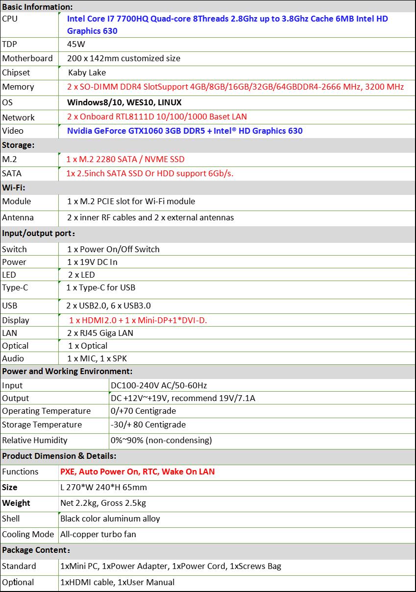Screen dimensions: 416x592
Task: Click the HDMI2.0 + Mini-DP display text
Action: click(x=138, y=320)
